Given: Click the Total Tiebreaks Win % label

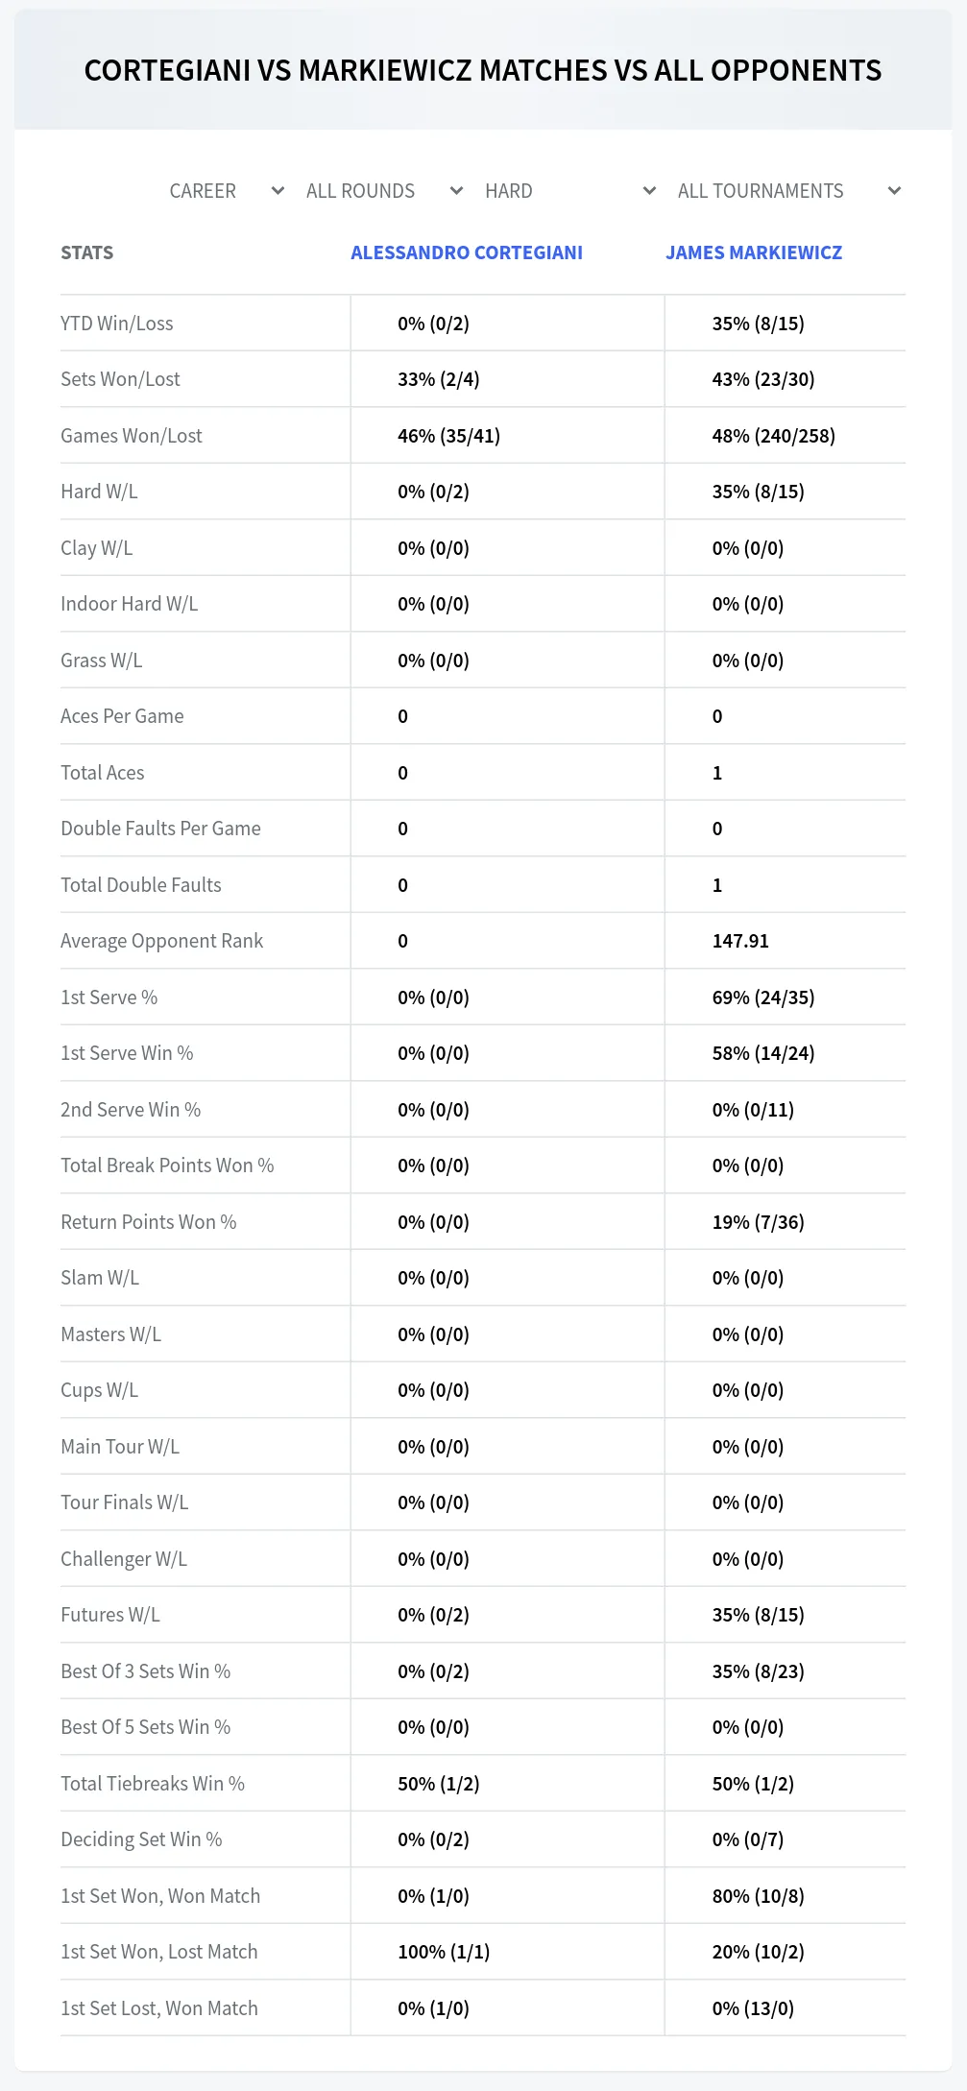Looking at the screenshot, I should click(x=153, y=1784).
